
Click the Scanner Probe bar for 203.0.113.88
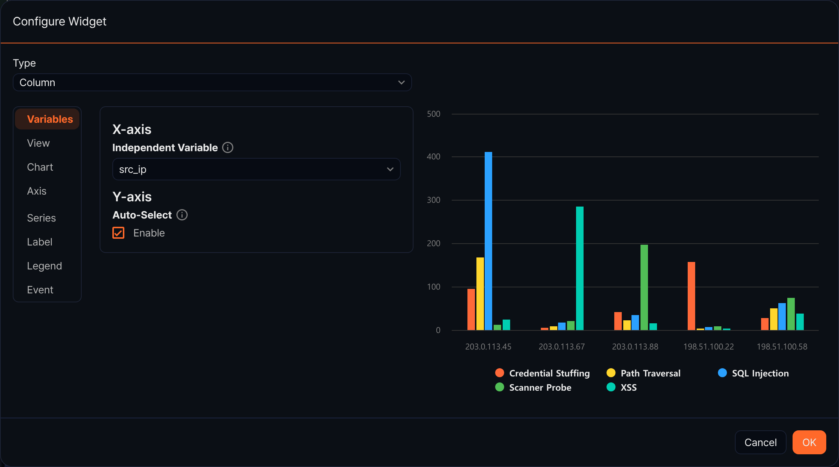click(644, 287)
